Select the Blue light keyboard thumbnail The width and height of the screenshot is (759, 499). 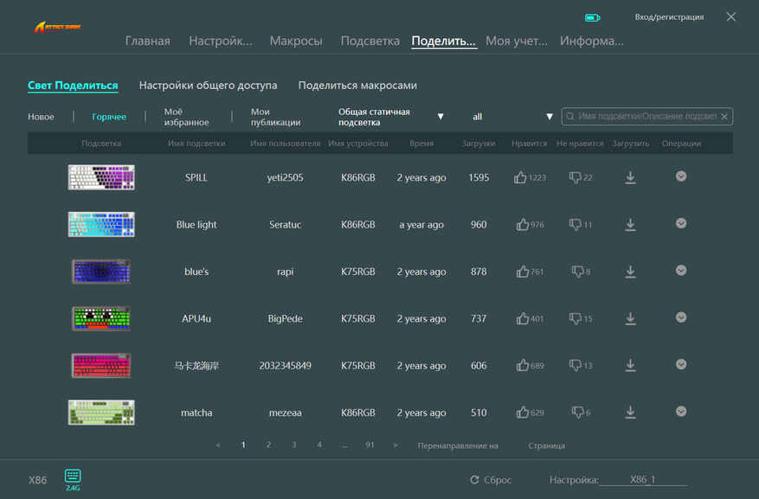pyautogui.click(x=101, y=224)
